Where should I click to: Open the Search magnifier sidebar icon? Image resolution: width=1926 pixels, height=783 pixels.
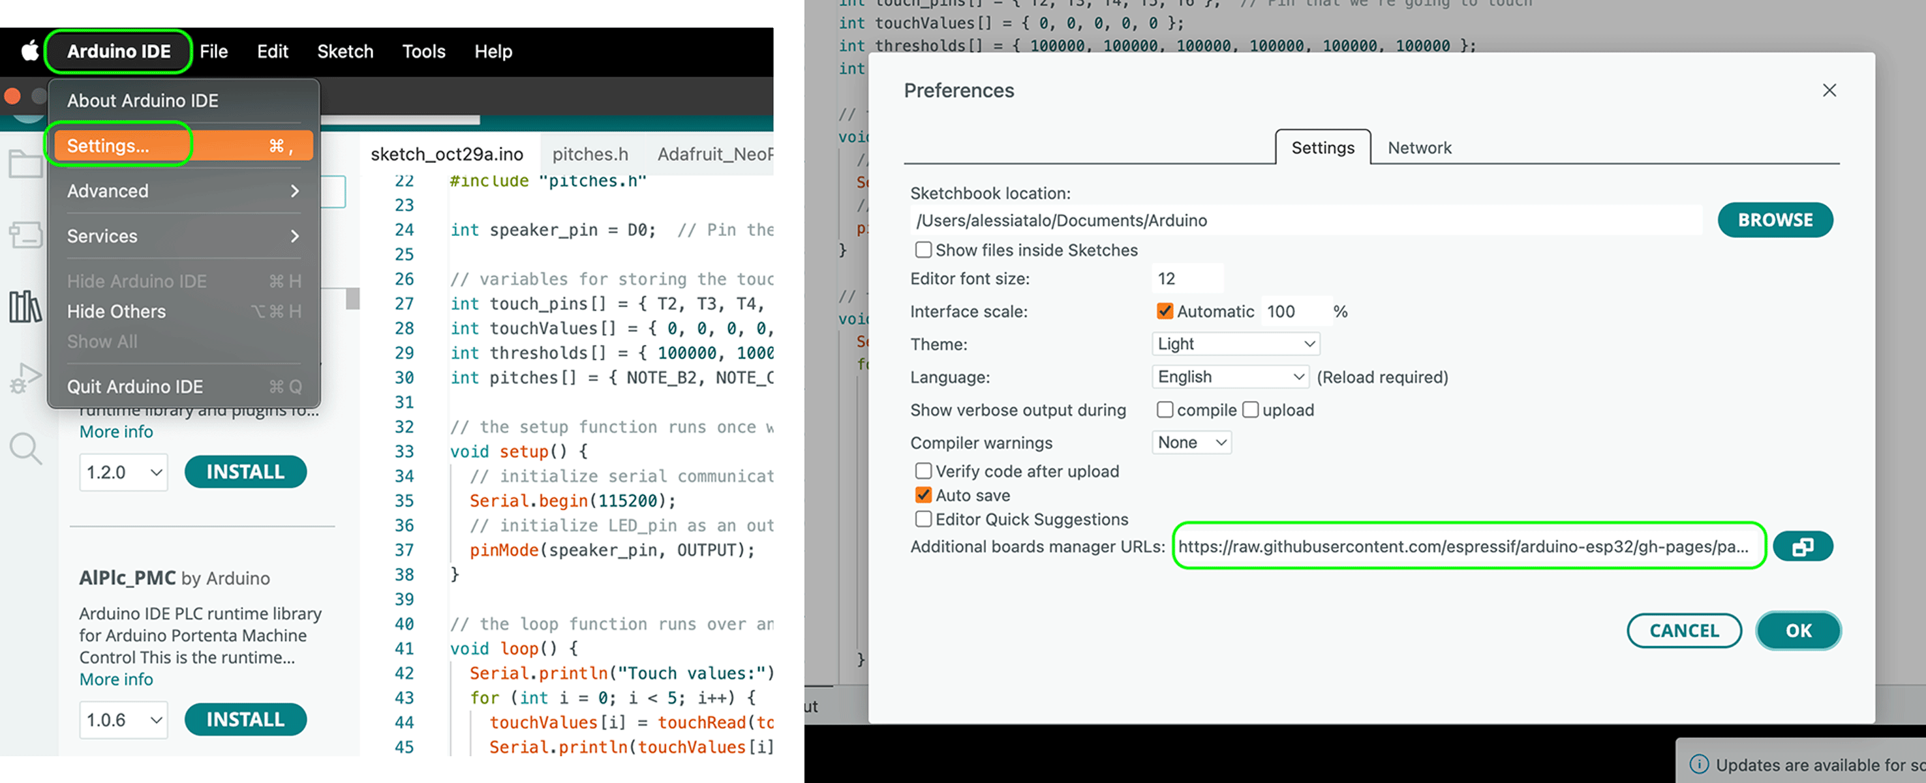point(25,449)
